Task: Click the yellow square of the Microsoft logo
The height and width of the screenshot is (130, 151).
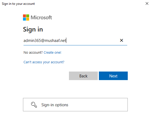Action: [x=28, y=19]
